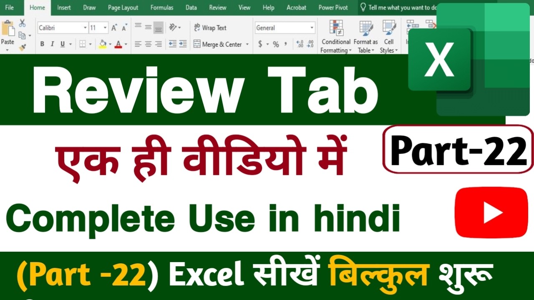Open the File tab
Screen dimensions: 534x300
coord(9,7)
